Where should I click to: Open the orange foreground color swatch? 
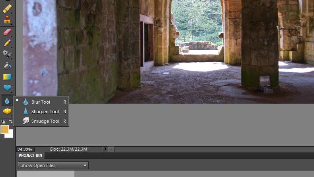coord(5,129)
